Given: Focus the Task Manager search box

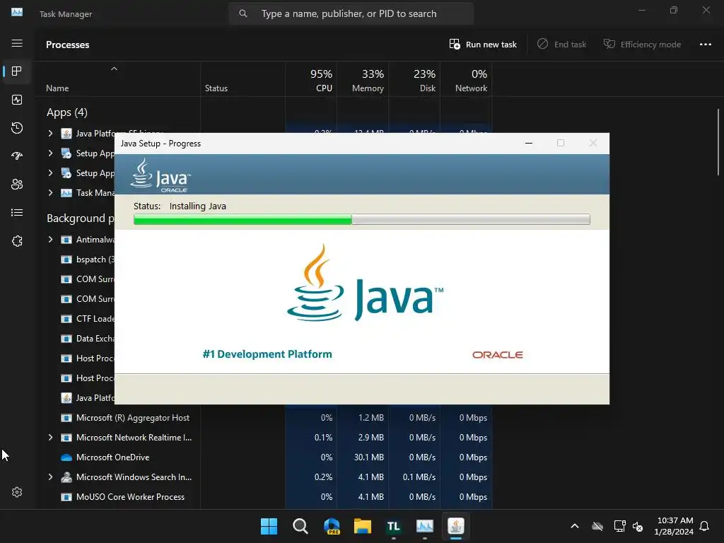Looking at the screenshot, I should (x=351, y=14).
